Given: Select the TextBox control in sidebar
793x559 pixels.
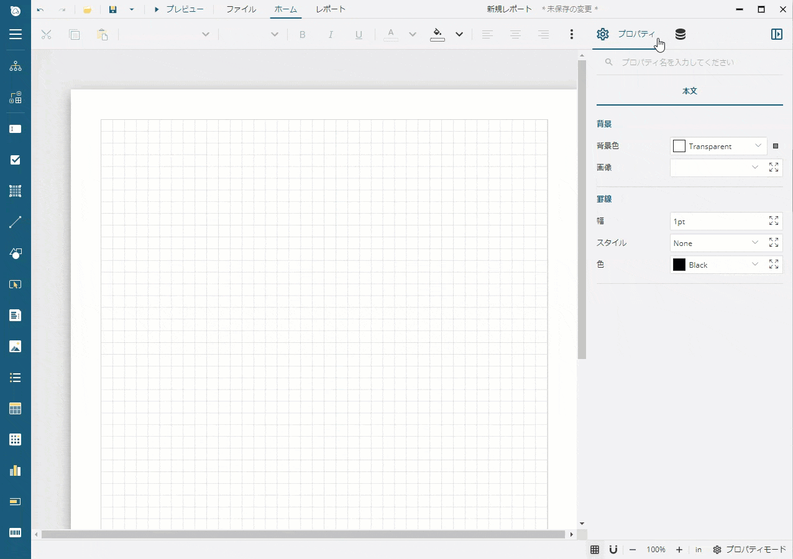Looking at the screenshot, I should [15, 129].
